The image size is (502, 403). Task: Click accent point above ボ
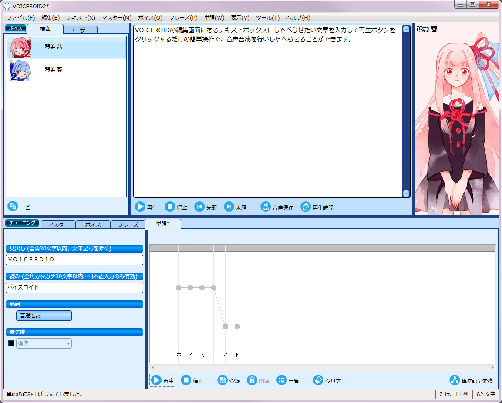point(179,288)
